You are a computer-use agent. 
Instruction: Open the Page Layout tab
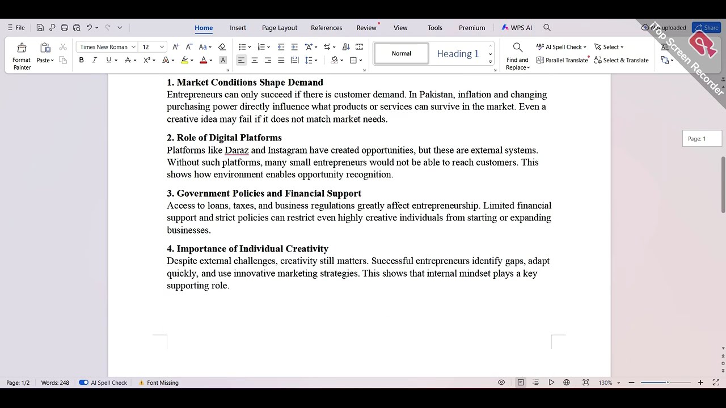[280, 28]
